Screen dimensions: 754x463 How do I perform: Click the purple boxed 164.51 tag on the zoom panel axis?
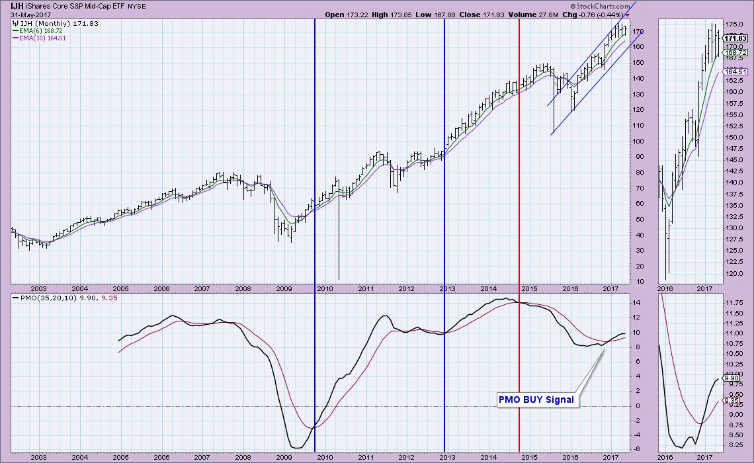pos(735,72)
